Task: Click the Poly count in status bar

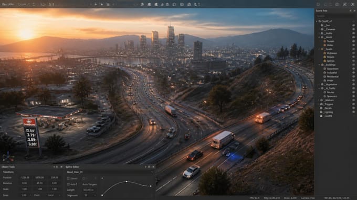Action: (271, 198)
